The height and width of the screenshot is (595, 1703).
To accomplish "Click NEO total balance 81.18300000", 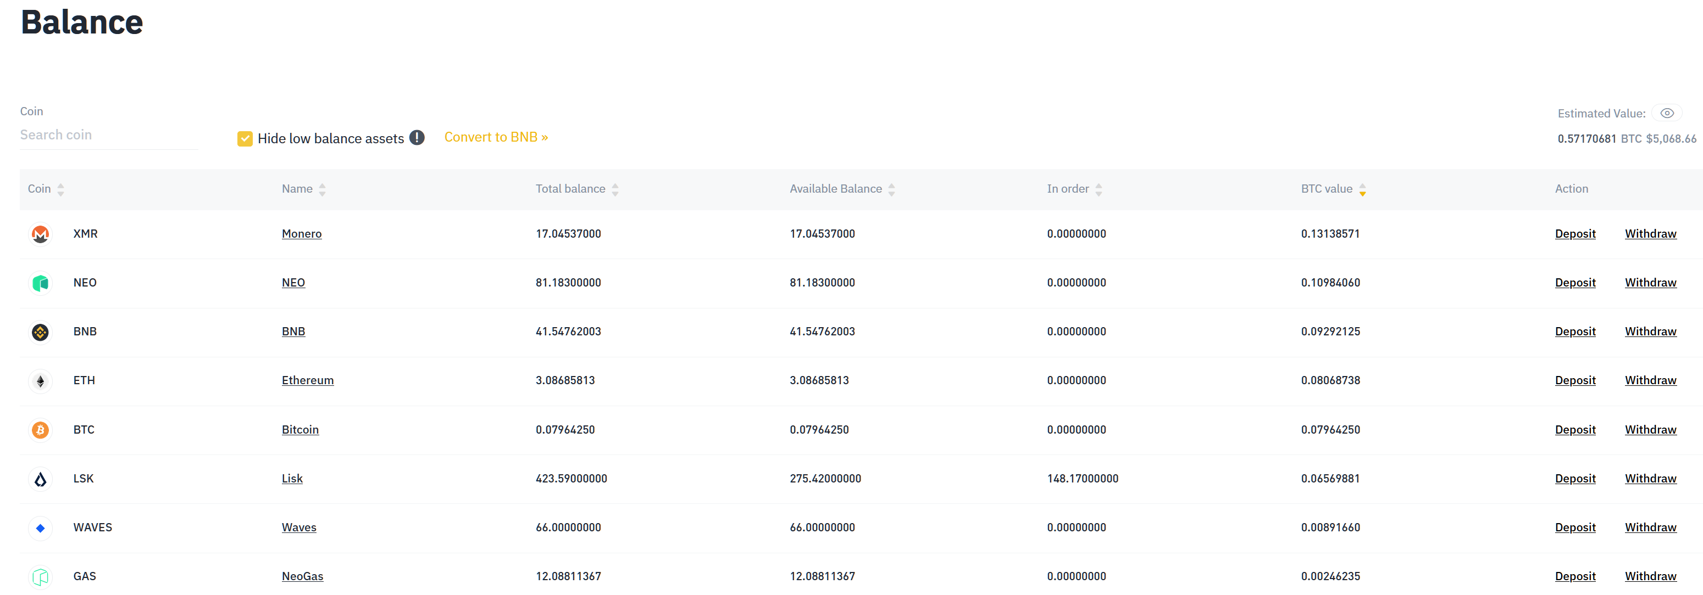I will click(x=568, y=282).
